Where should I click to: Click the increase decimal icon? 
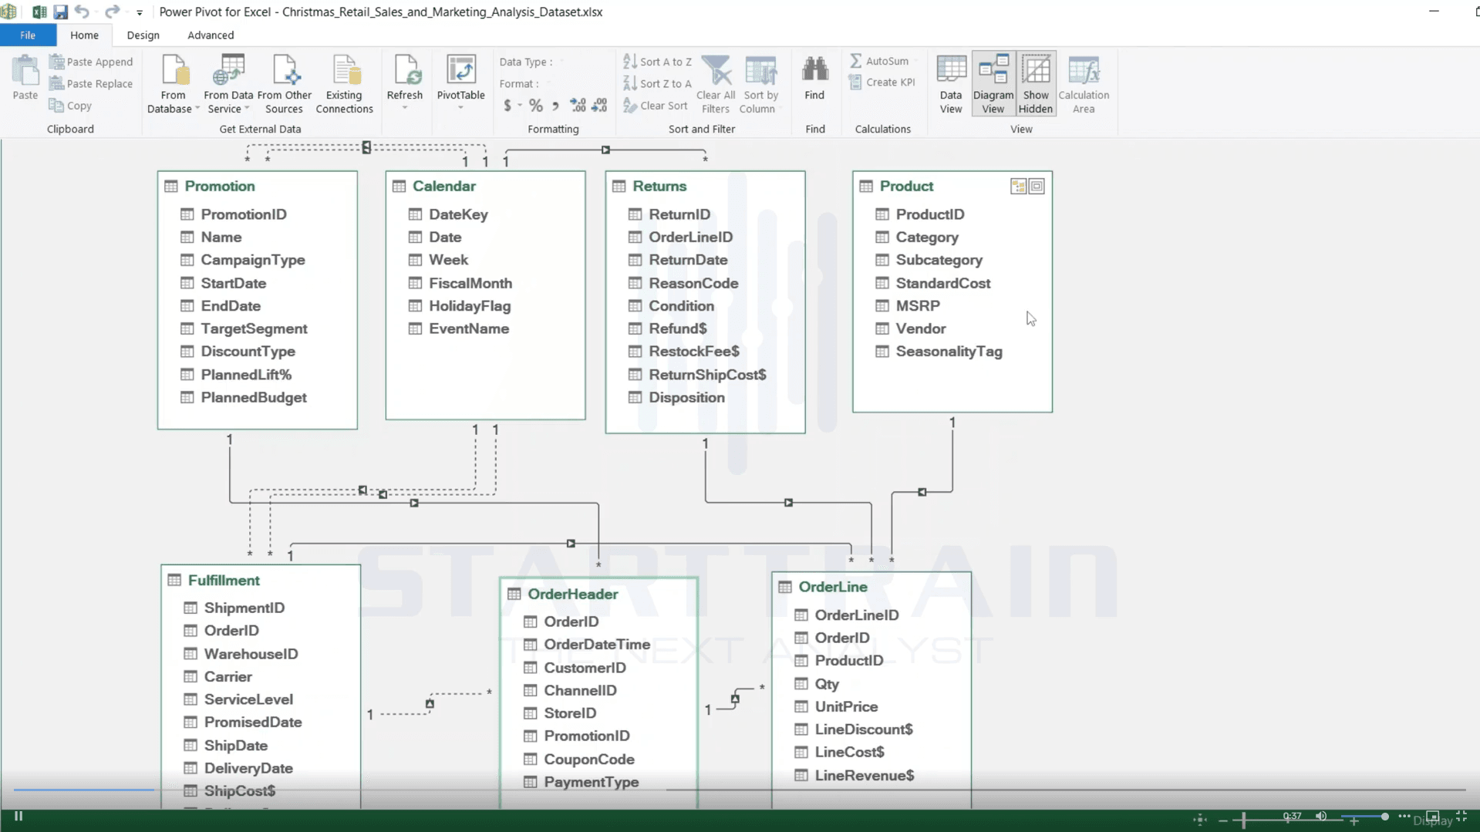[578, 106]
